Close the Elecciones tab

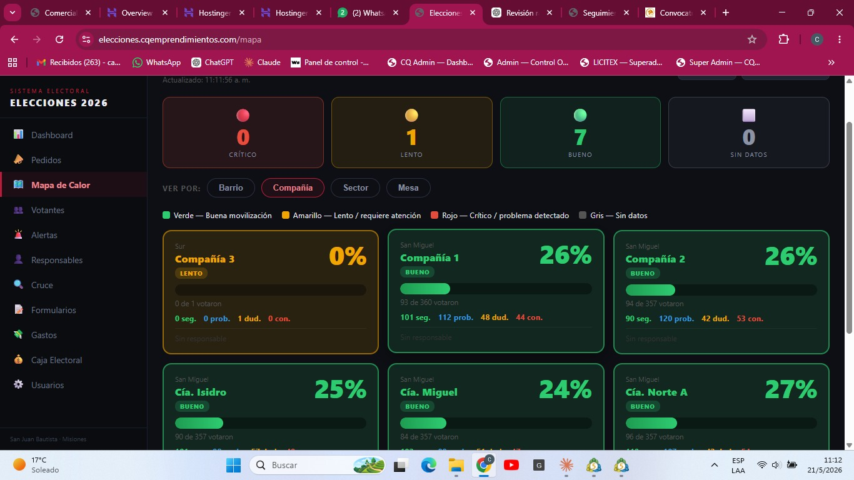point(472,12)
